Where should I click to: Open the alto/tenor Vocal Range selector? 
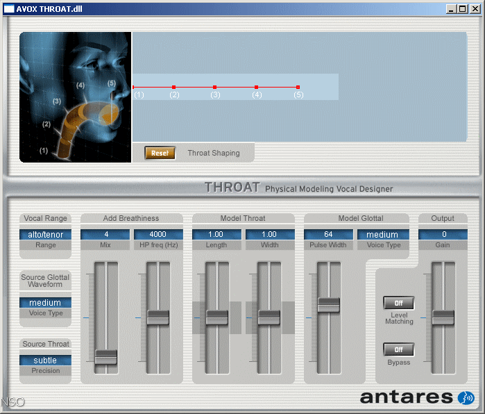[x=46, y=235]
